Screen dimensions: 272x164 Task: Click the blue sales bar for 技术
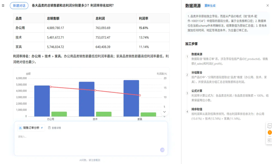tap(87, 99)
